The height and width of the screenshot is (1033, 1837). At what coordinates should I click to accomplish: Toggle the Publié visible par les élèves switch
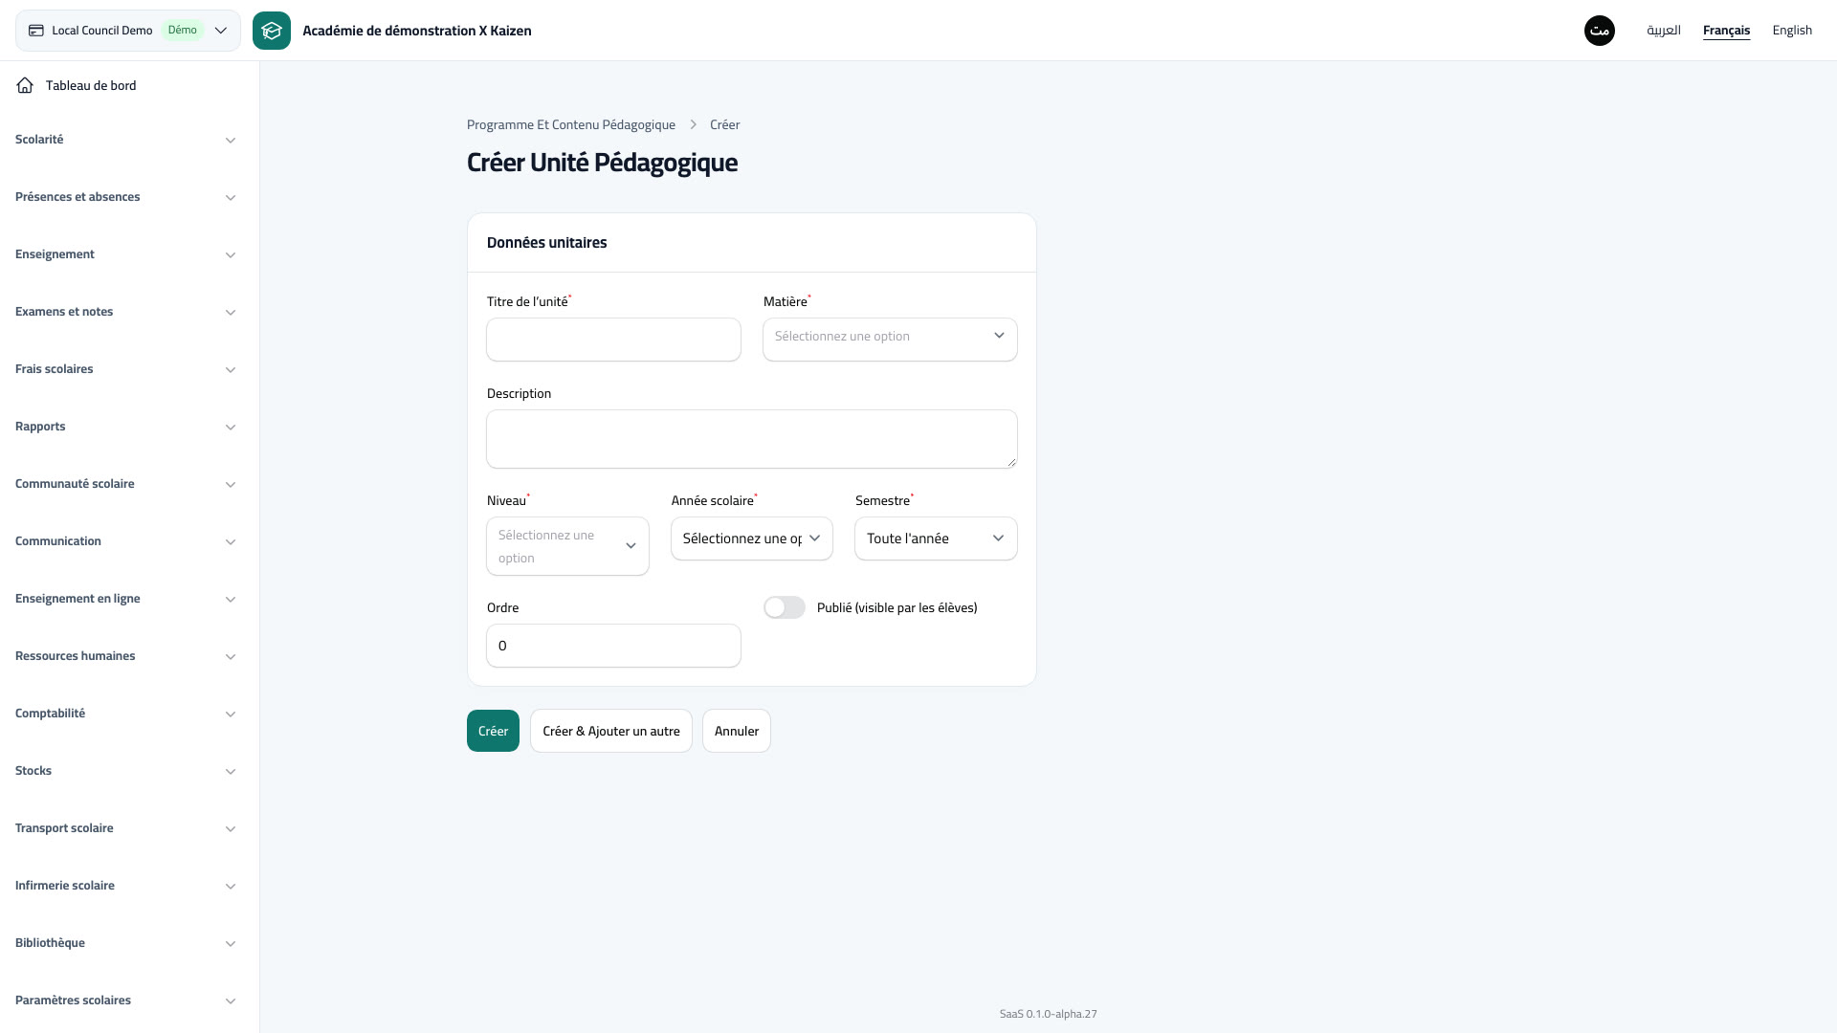(785, 607)
